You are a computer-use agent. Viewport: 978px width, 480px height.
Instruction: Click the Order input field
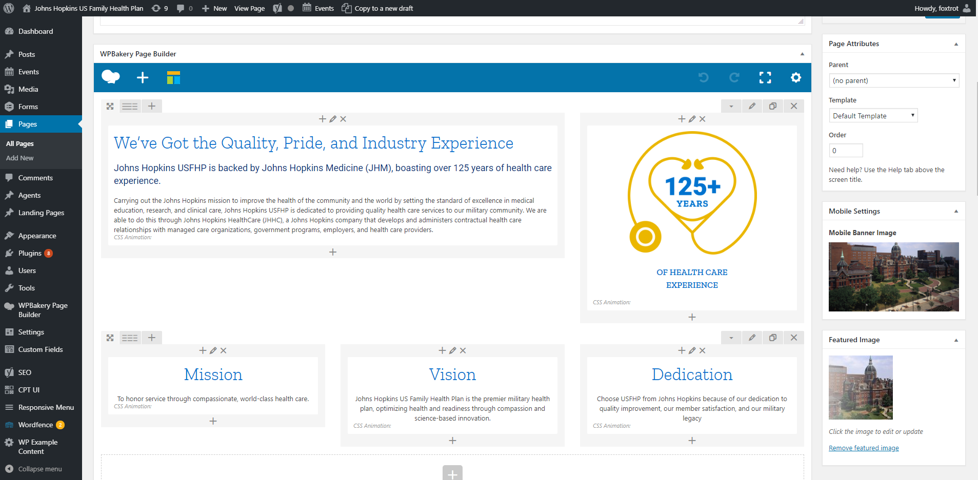click(x=846, y=151)
